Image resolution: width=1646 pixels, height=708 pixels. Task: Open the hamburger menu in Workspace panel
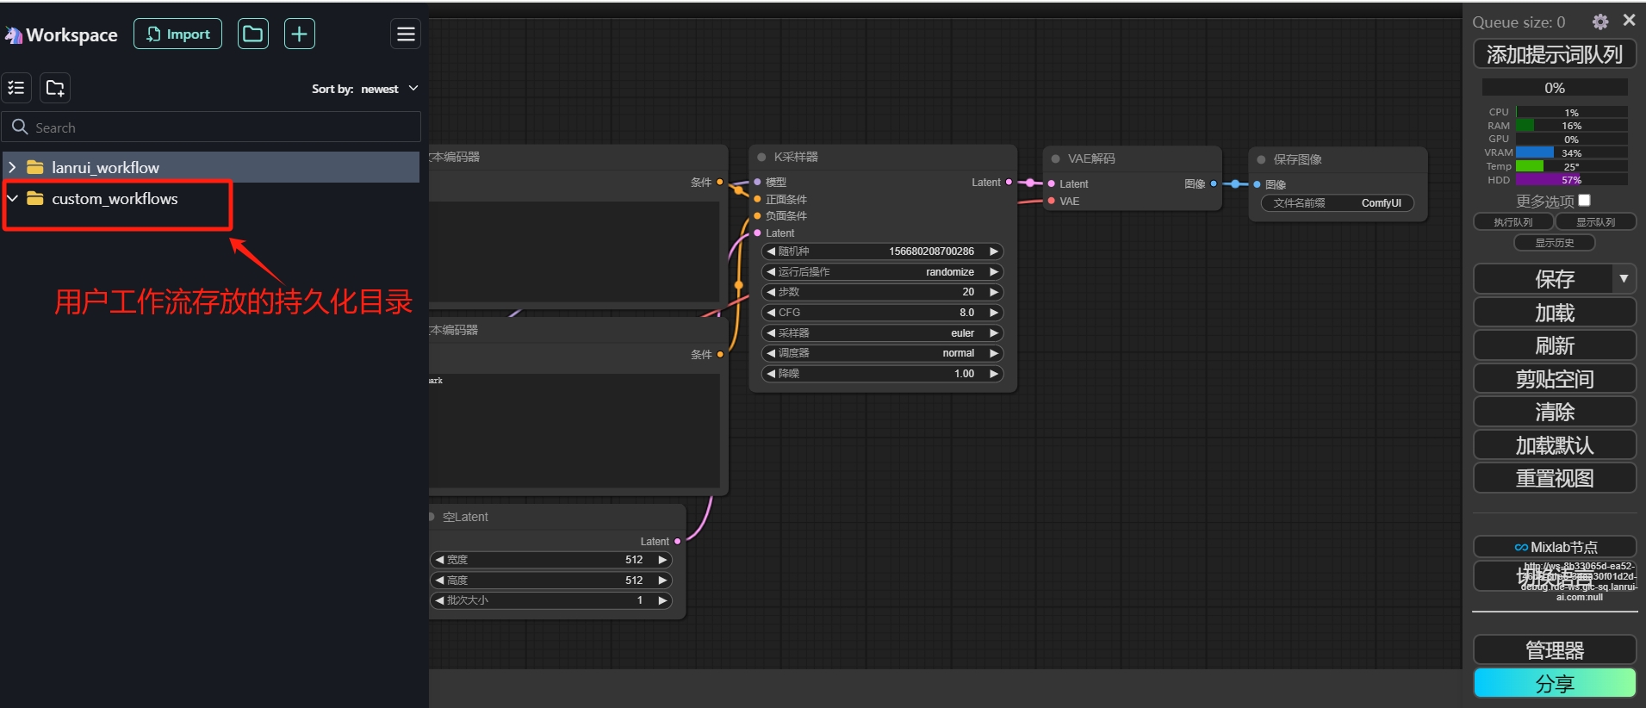click(406, 34)
